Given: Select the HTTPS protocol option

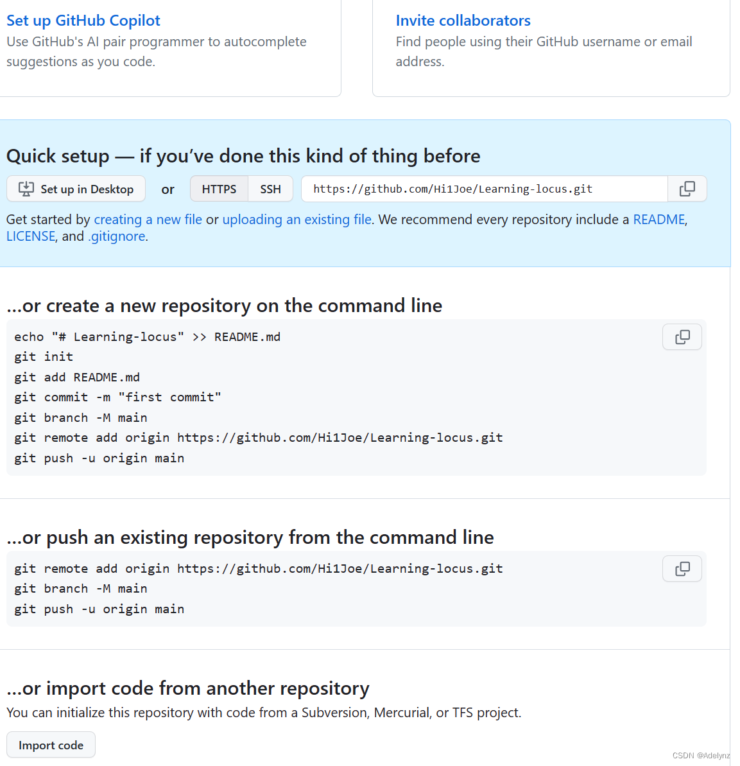Looking at the screenshot, I should tap(219, 189).
